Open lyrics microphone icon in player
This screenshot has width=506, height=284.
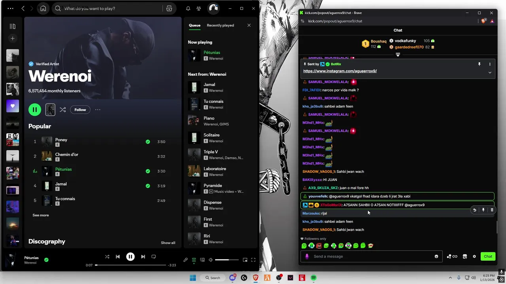185,260
